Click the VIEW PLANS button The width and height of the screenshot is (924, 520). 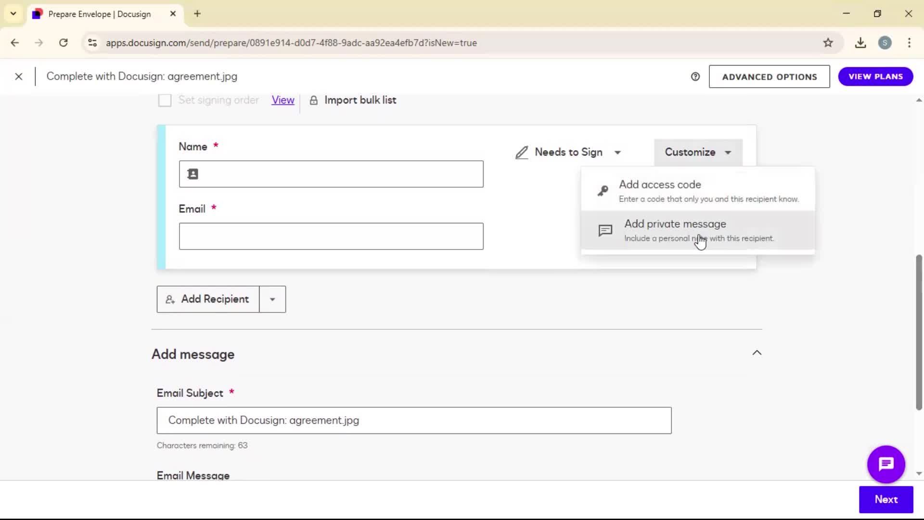[x=875, y=77]
